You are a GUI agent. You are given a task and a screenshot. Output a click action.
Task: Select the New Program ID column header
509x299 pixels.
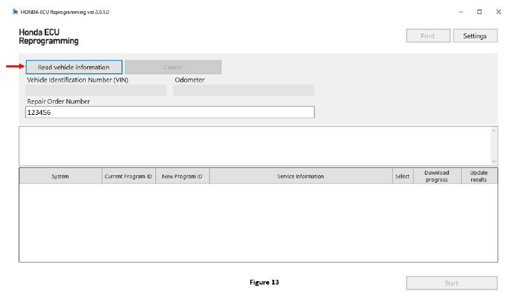[182, 176]
